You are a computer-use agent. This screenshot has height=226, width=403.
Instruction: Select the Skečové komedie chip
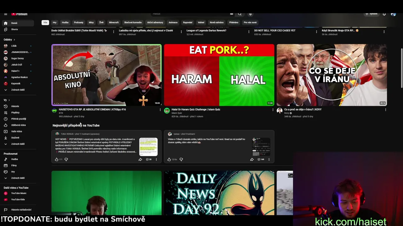click(x=133, y=23)
